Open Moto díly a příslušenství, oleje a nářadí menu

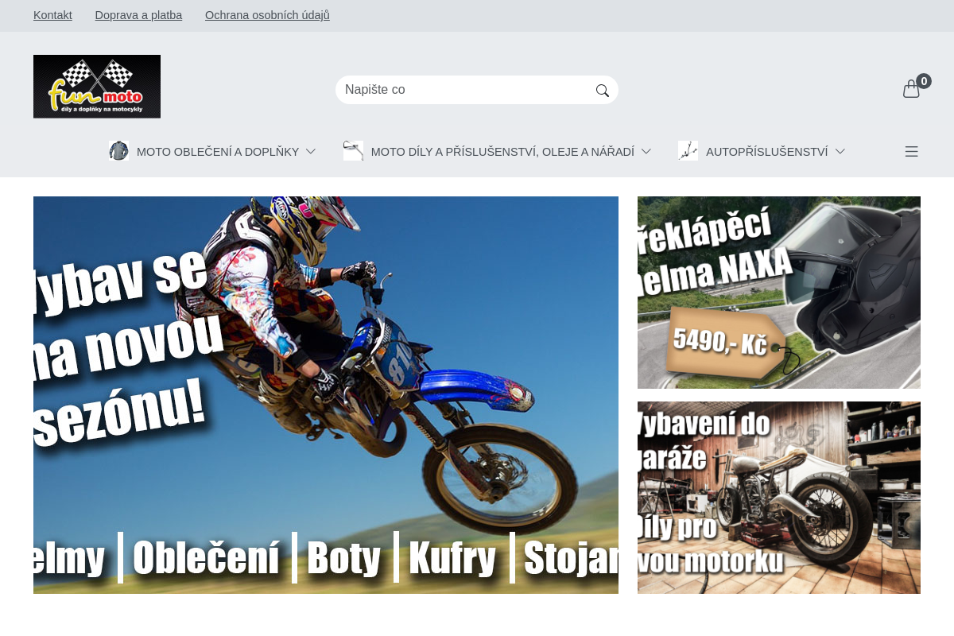(502, 152)
